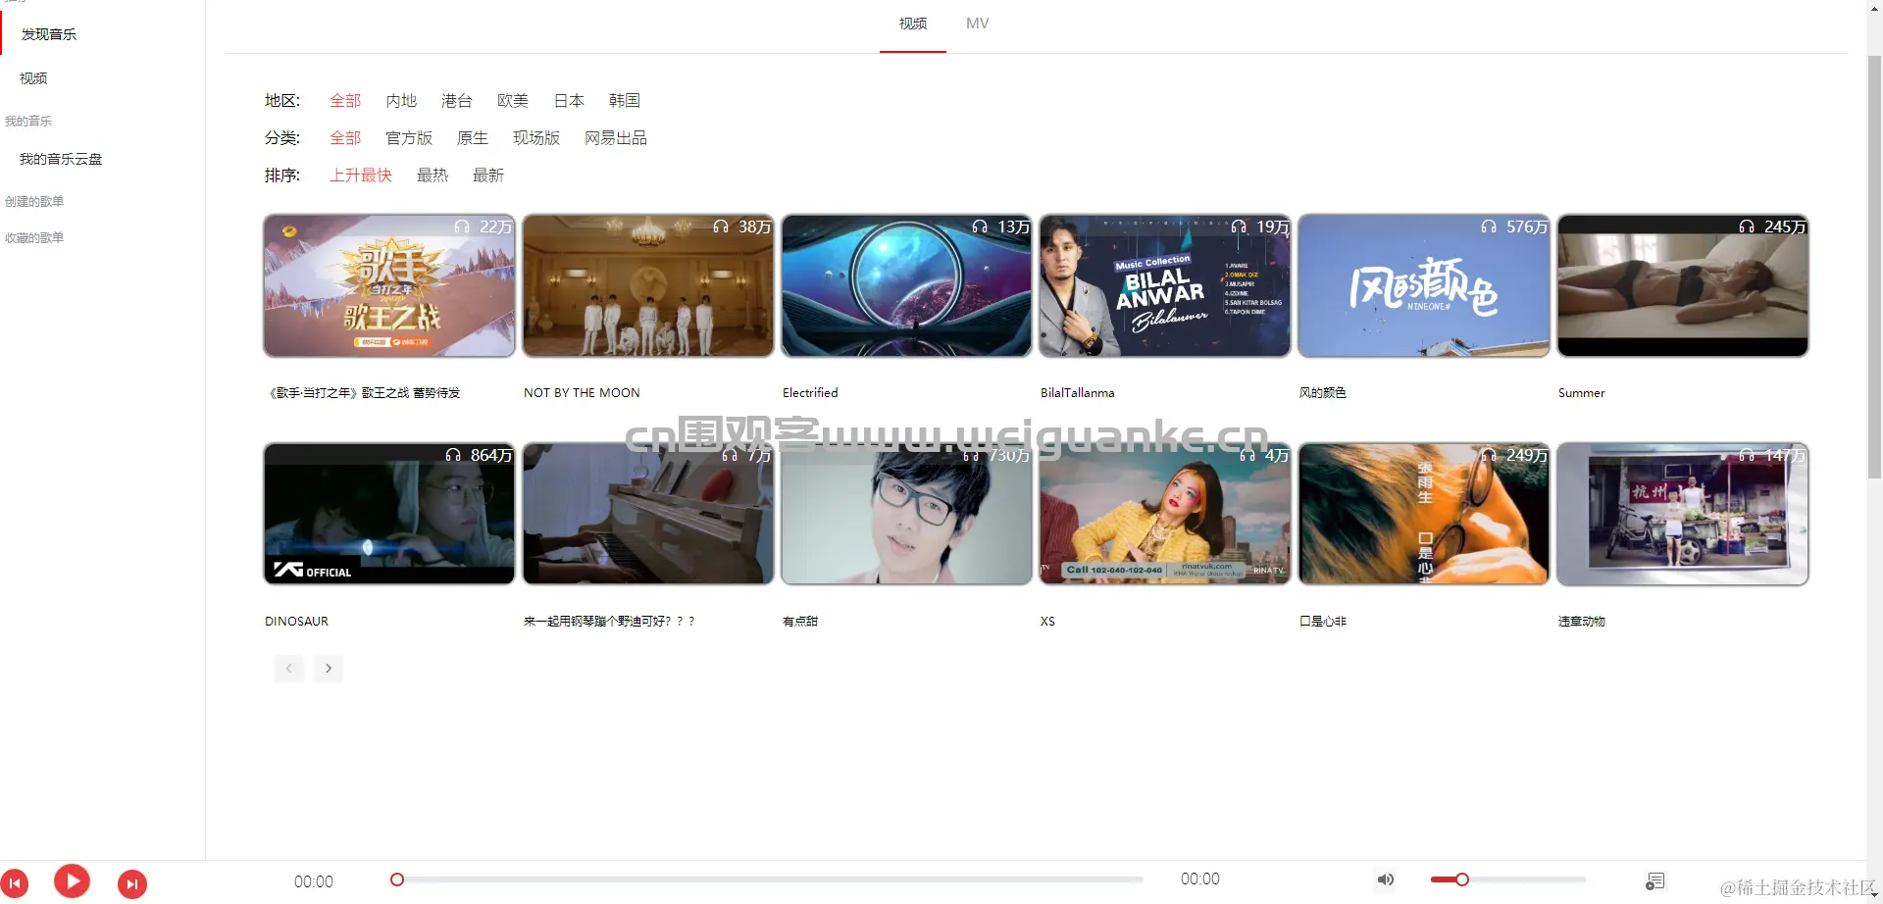Sort videos by 最热
The image size is (1883, 904).
pyautogui.click(x=433, y=176)
